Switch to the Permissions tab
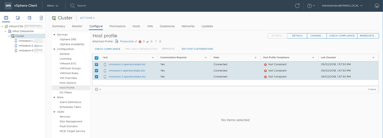 click(x=117, y=26)
